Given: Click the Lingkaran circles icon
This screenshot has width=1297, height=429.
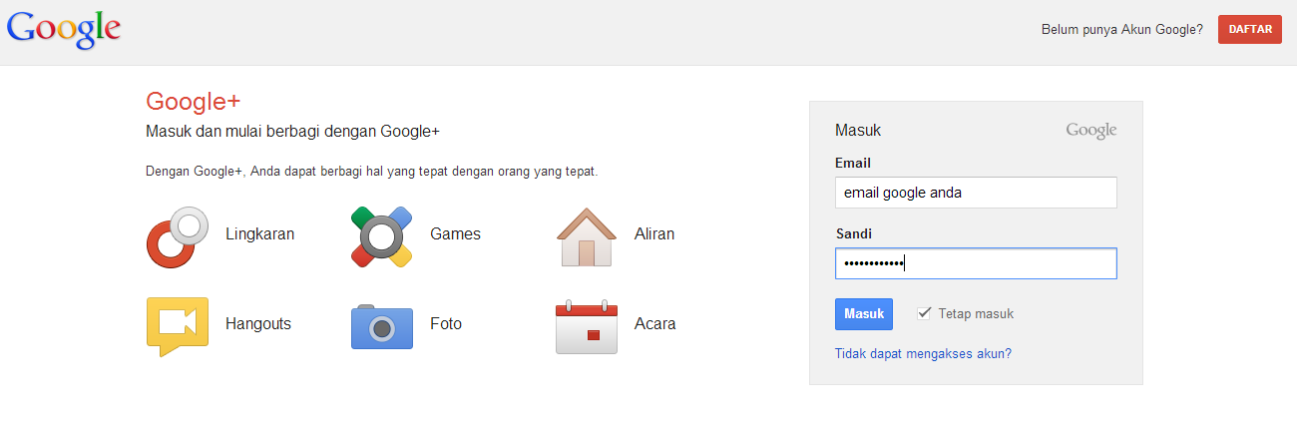Looking at the screenshot, I should [x=177, y=236].
